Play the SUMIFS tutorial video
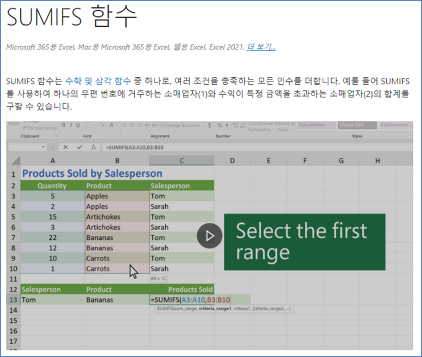422x357 pixels. 210,236
